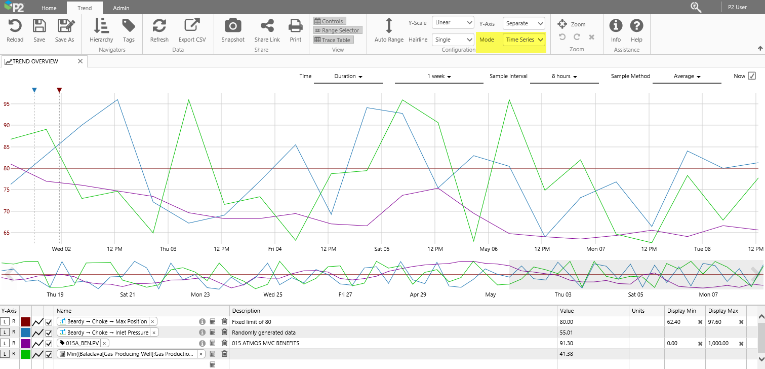Image resolution: width=765 pixels, height=369 pixels.
Task: Open the Hierarchy navigator
Action: coord(101,26)
